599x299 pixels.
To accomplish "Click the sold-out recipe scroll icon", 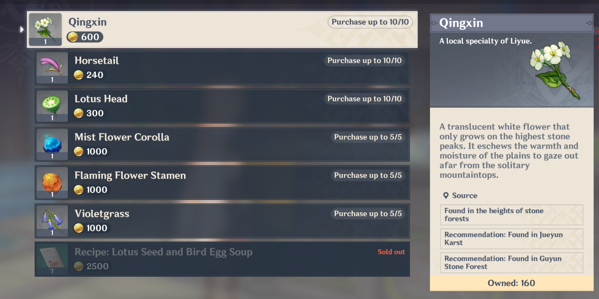I will [52, 257].
